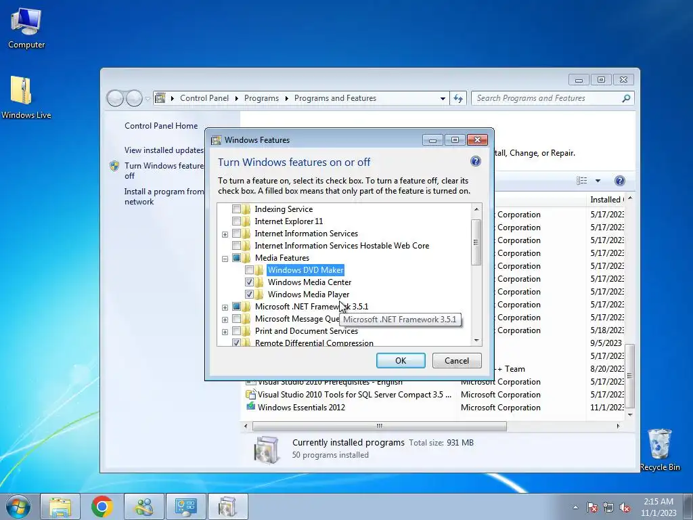The height and width of the screenshot is (520, 693).
Task: Switch to the Control Panel taskbar icon
Action: (186, 506)
